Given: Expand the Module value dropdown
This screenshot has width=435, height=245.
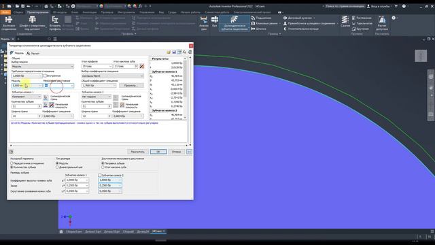Looking at the screenshot, I should [x=40, y=86].
